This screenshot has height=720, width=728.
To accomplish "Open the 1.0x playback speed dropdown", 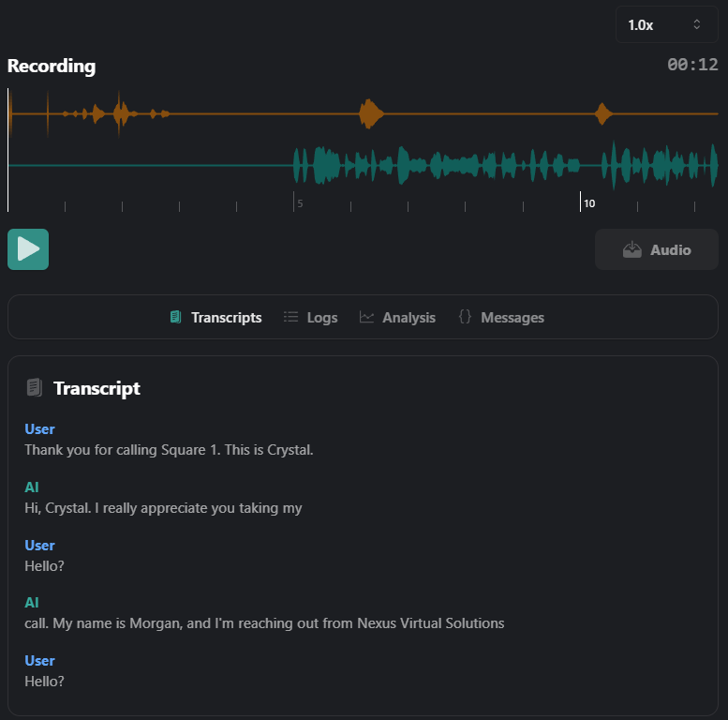I will pyautogui.click(x=667, y=24).
